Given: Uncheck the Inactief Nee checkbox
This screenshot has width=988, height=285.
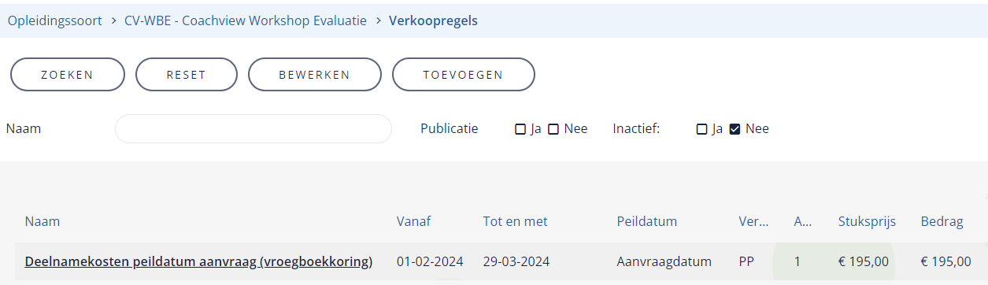Looking at the screenshot, I should tap(735, 129).
